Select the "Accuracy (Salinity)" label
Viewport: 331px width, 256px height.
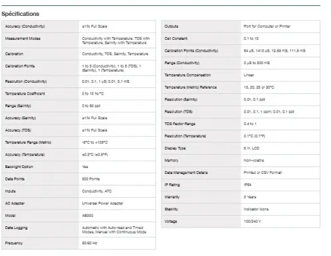(x=21, y=118)
